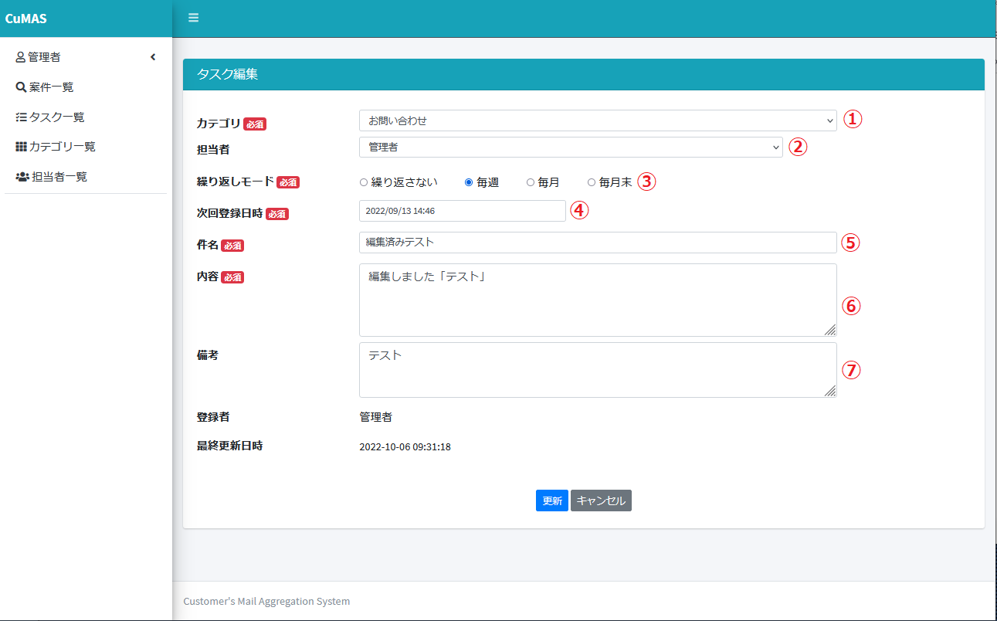This screenshot has width=997, height=621.
Task: Choose the 毎月末 radio button
Action: click(x=592, y=183)
